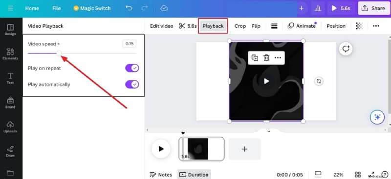Screen dimensions: 391x179
Task: Open the Animate panel
Action: tap(302, 26)
